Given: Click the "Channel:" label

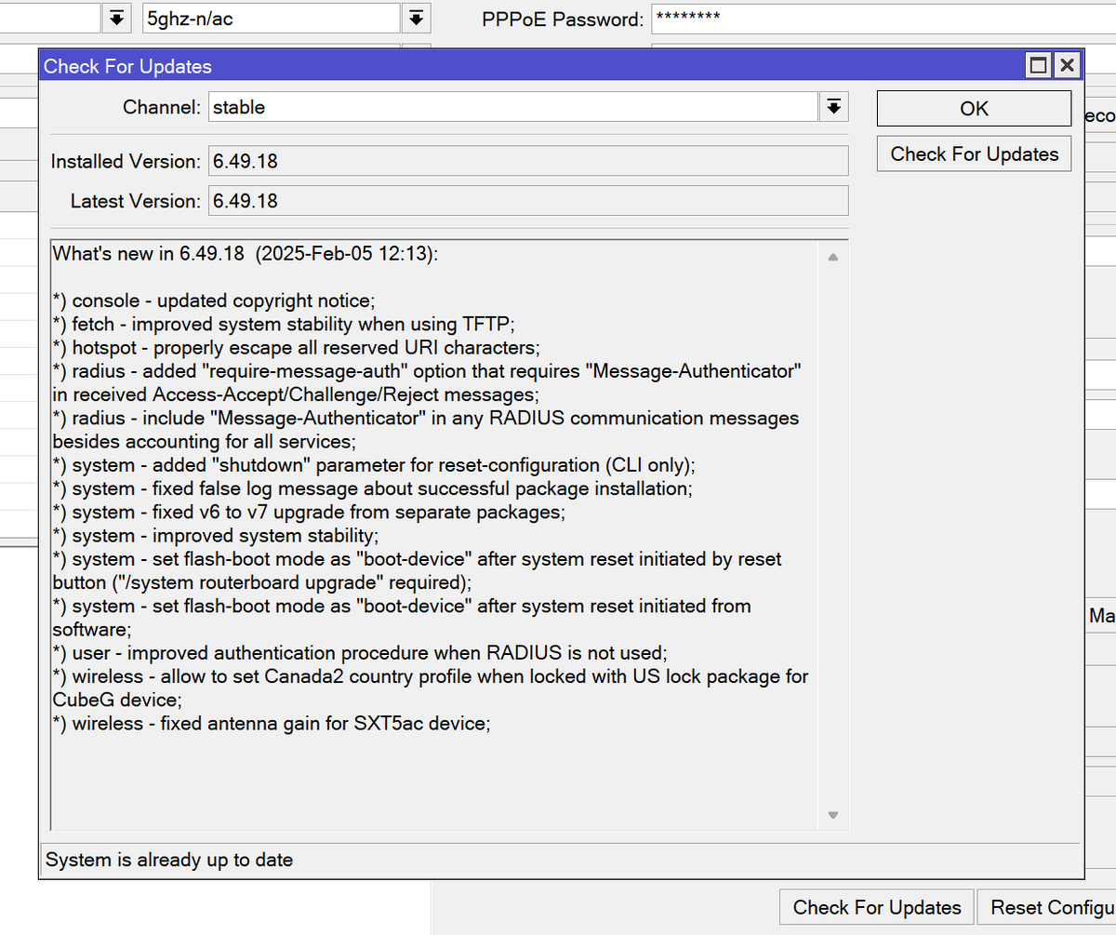Looking at the screenshot, I should pos(162,107).
